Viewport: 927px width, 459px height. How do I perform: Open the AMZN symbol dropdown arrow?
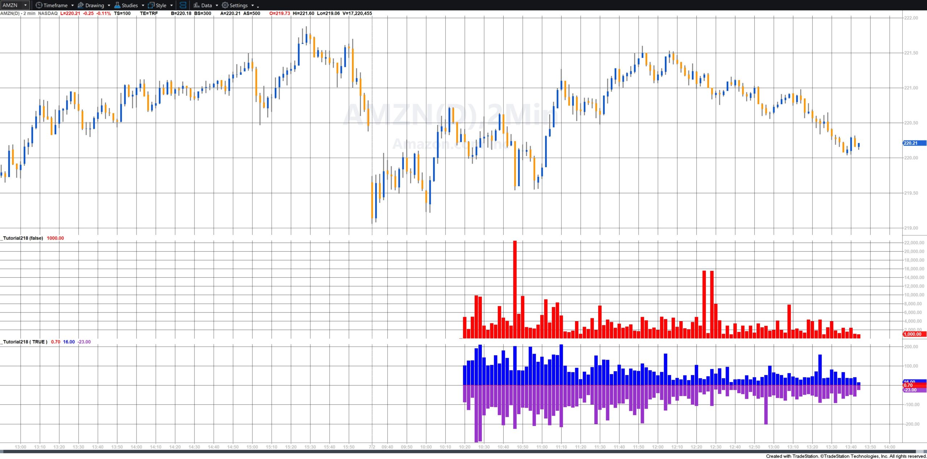click(x=25, y=5)
